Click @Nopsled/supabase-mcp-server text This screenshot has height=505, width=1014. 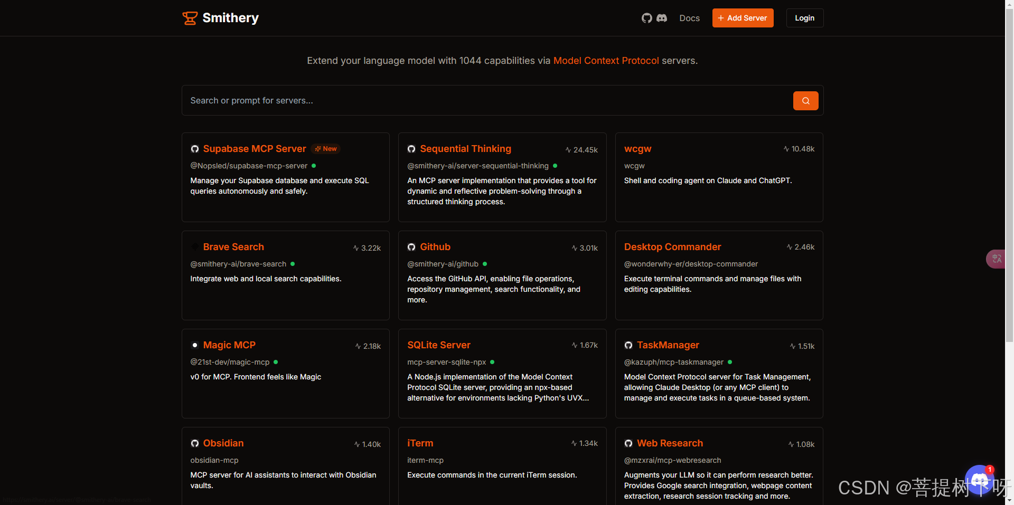[249, 166]
